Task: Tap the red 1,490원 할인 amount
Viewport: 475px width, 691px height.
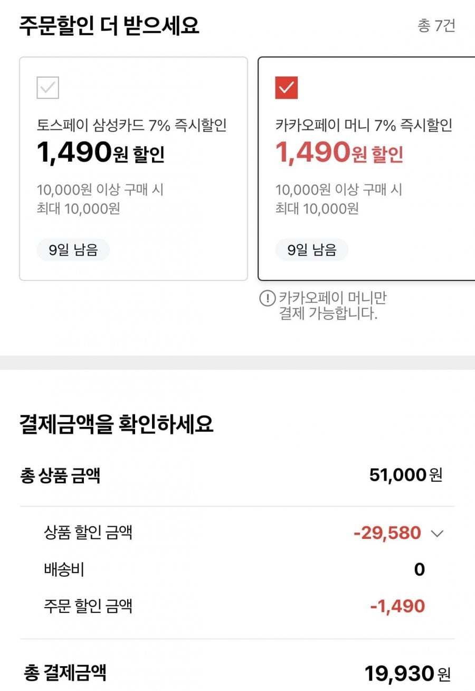Action: pos(339,153)
